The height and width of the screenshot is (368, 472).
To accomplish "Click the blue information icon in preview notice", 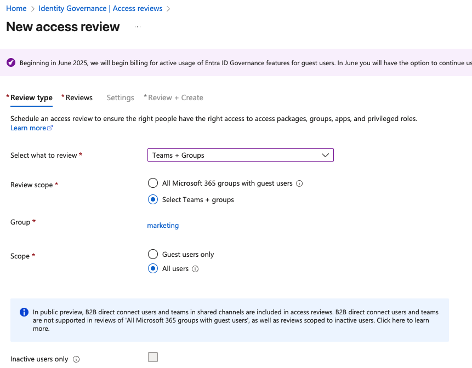I will click(24, 312).
